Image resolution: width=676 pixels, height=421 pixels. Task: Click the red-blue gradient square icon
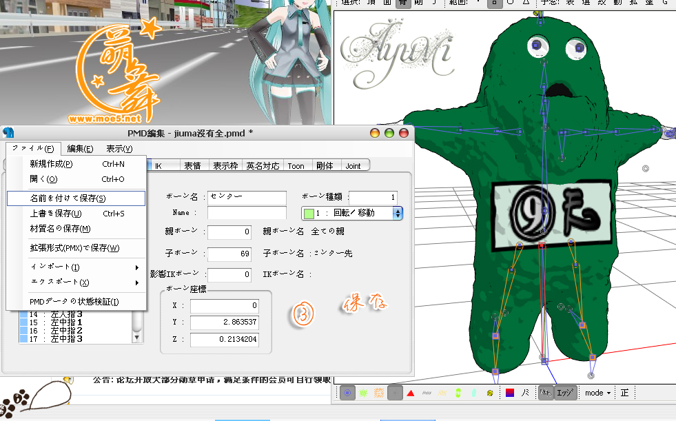pos(510,393)
